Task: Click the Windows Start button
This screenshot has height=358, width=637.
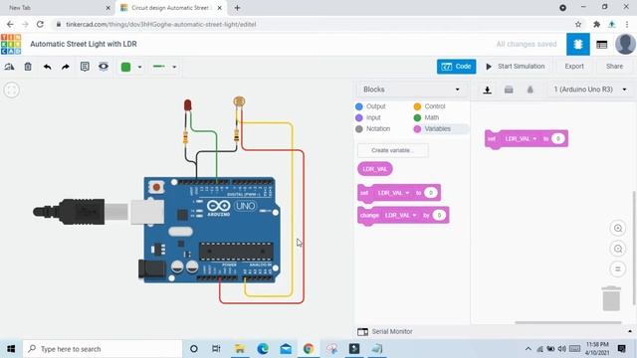Action: pyautogui.click(x=11, y=349)
